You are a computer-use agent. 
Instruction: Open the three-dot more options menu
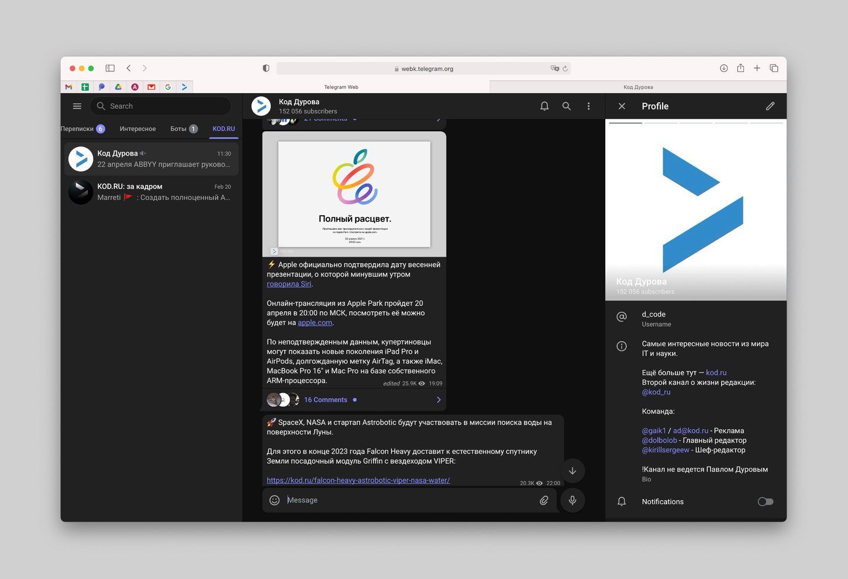point(588,106)
